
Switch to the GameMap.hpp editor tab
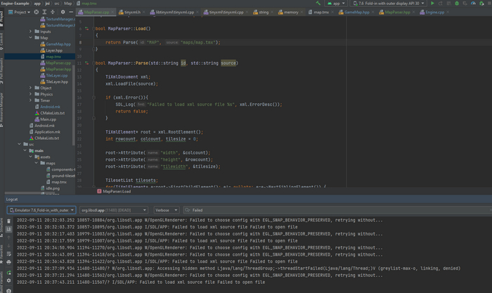pos(357,13)
